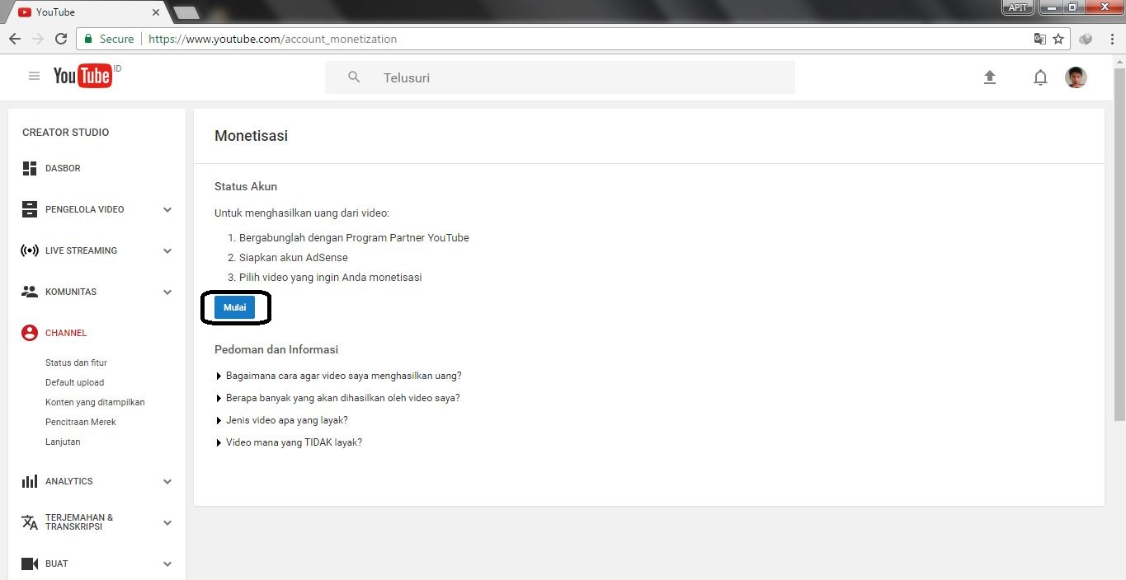
Task: Select 'Pencitraan Merek' from the Channel menu
Action: tap(80, 422)
